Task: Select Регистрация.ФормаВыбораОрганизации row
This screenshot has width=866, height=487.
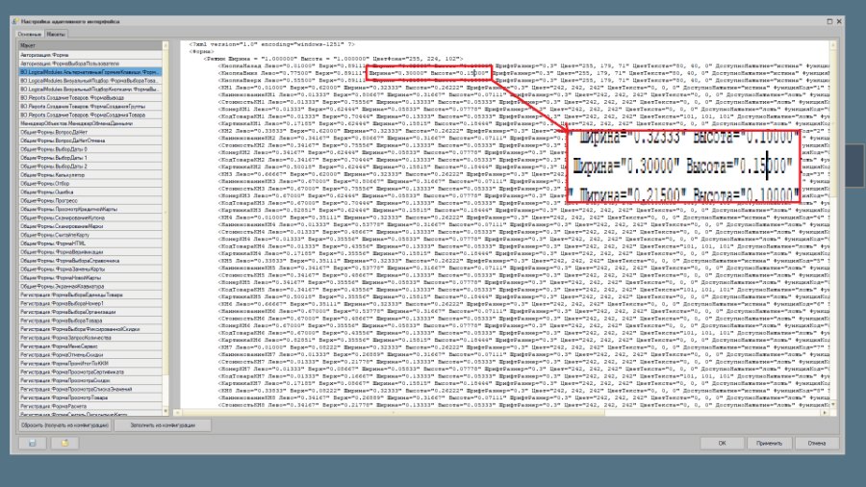Action: coord(89,312)
